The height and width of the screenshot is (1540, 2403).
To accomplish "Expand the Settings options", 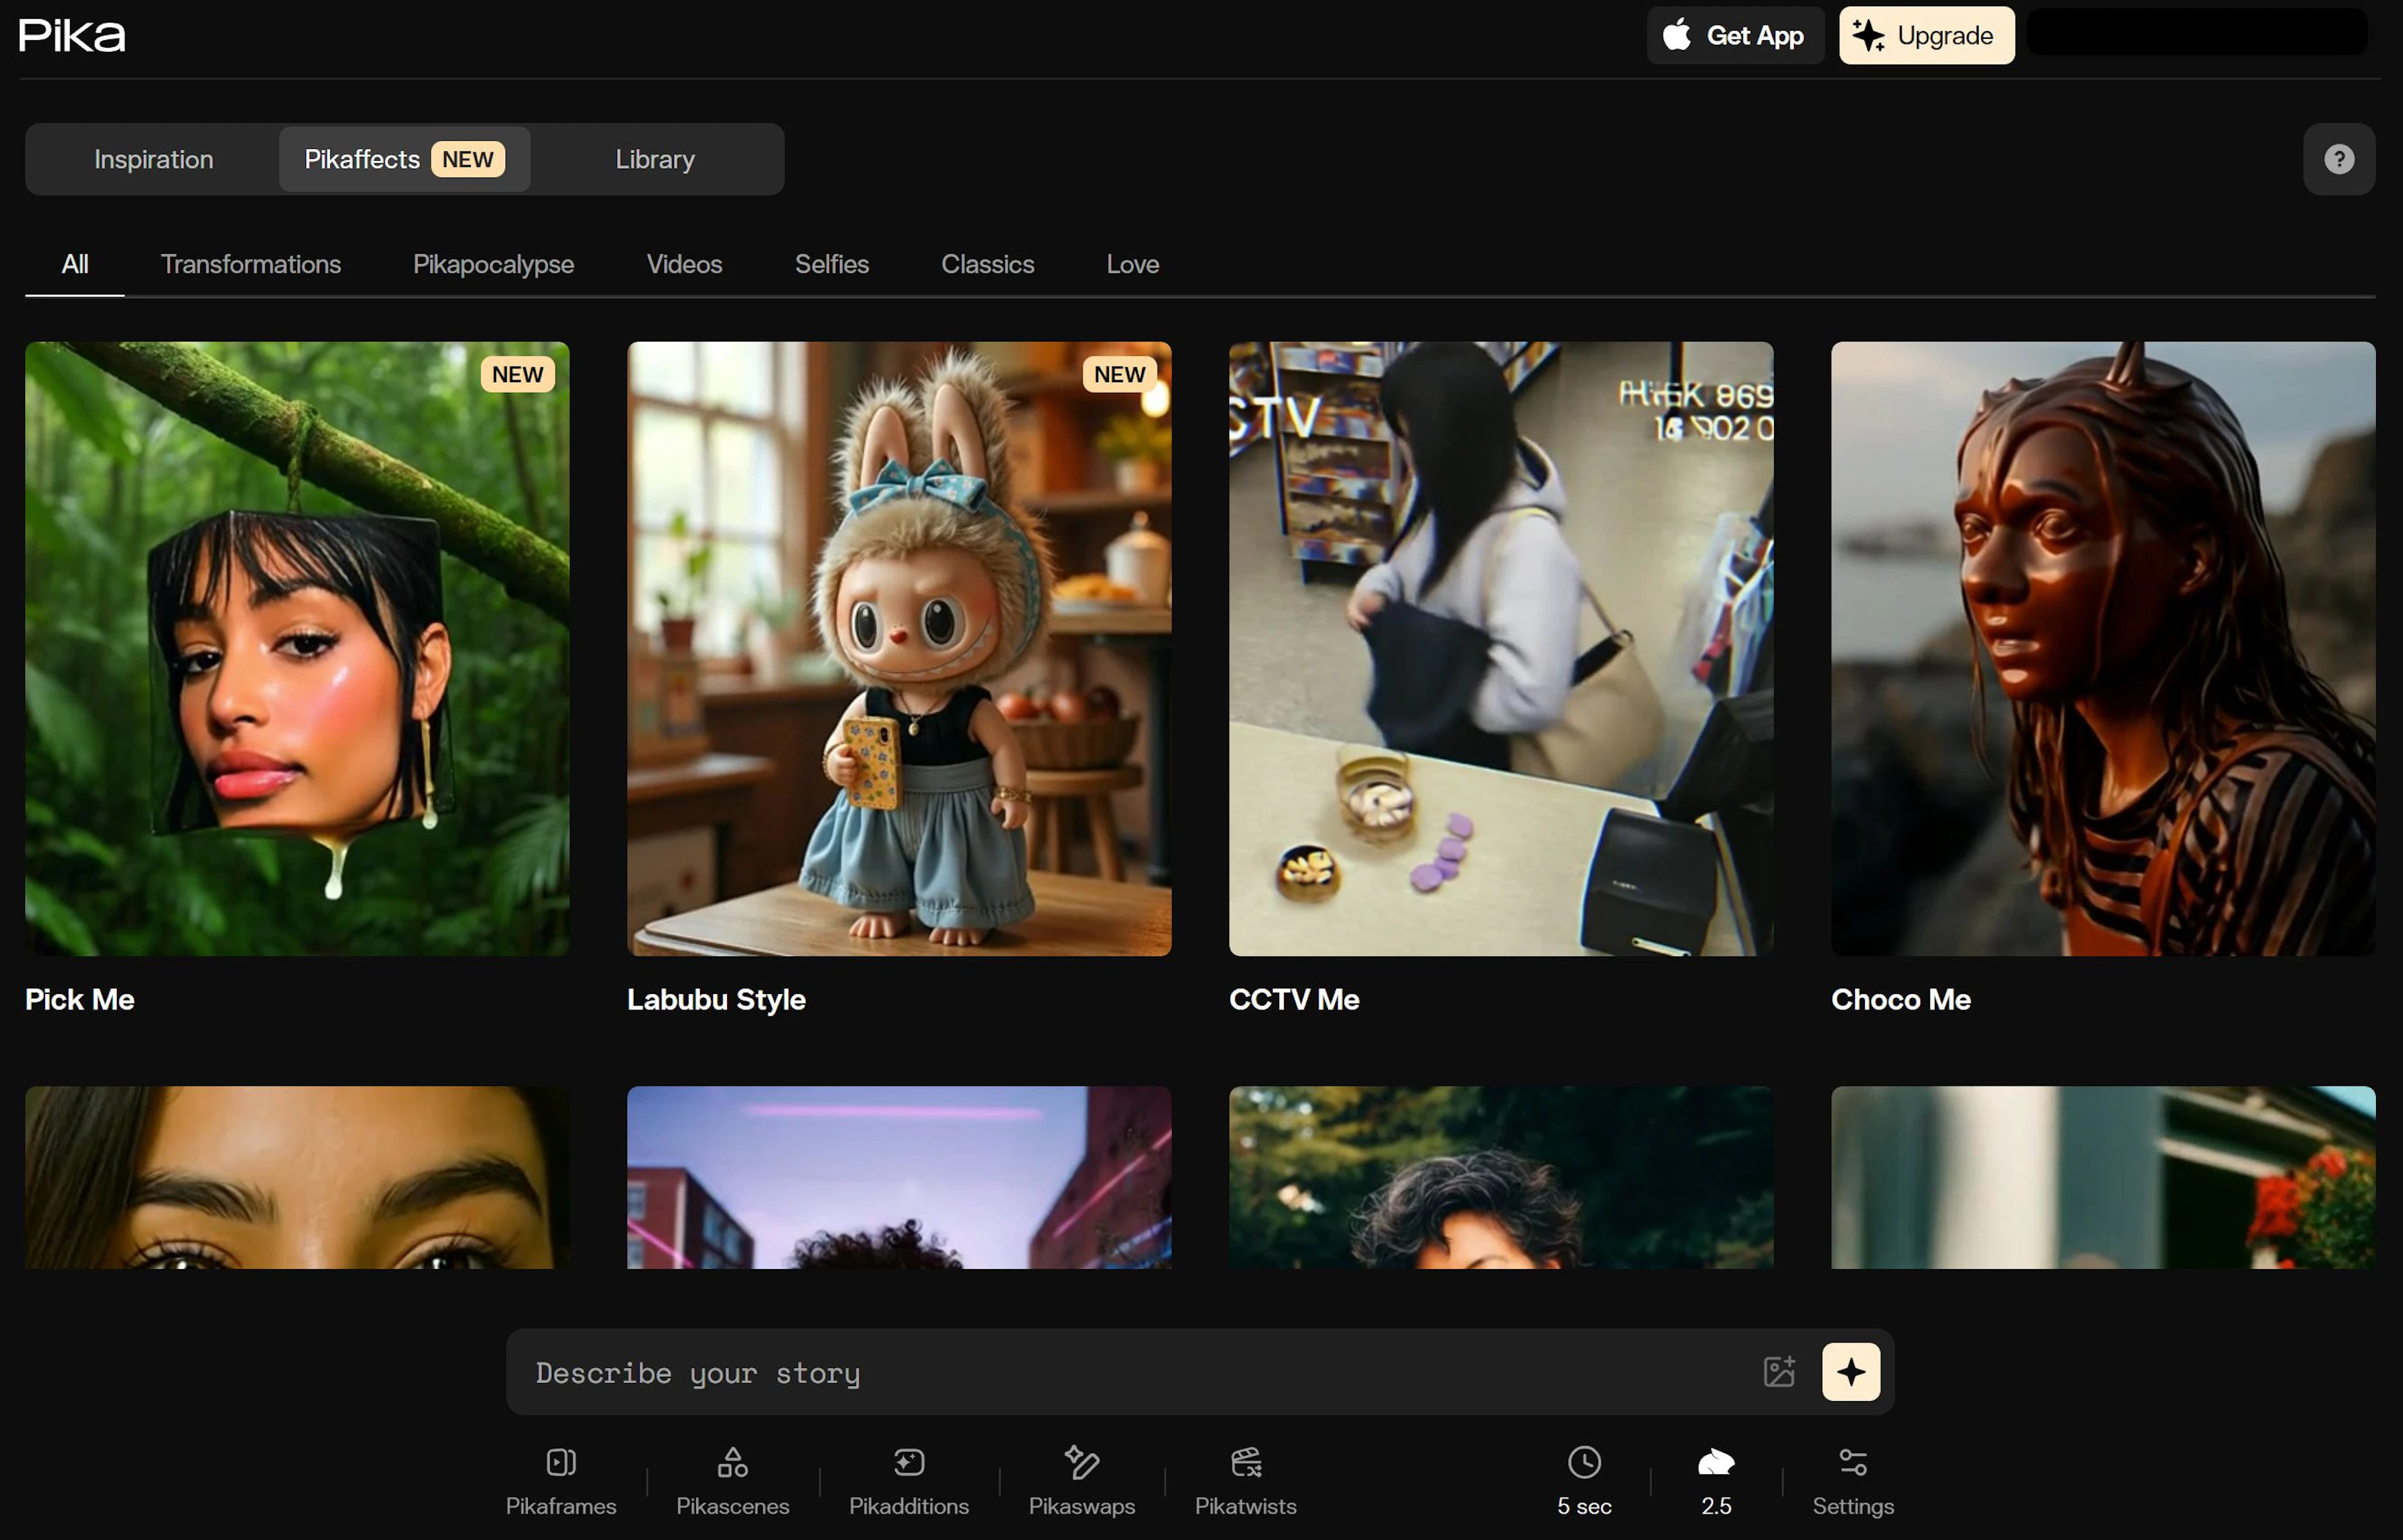I will click(1852, 1480).
